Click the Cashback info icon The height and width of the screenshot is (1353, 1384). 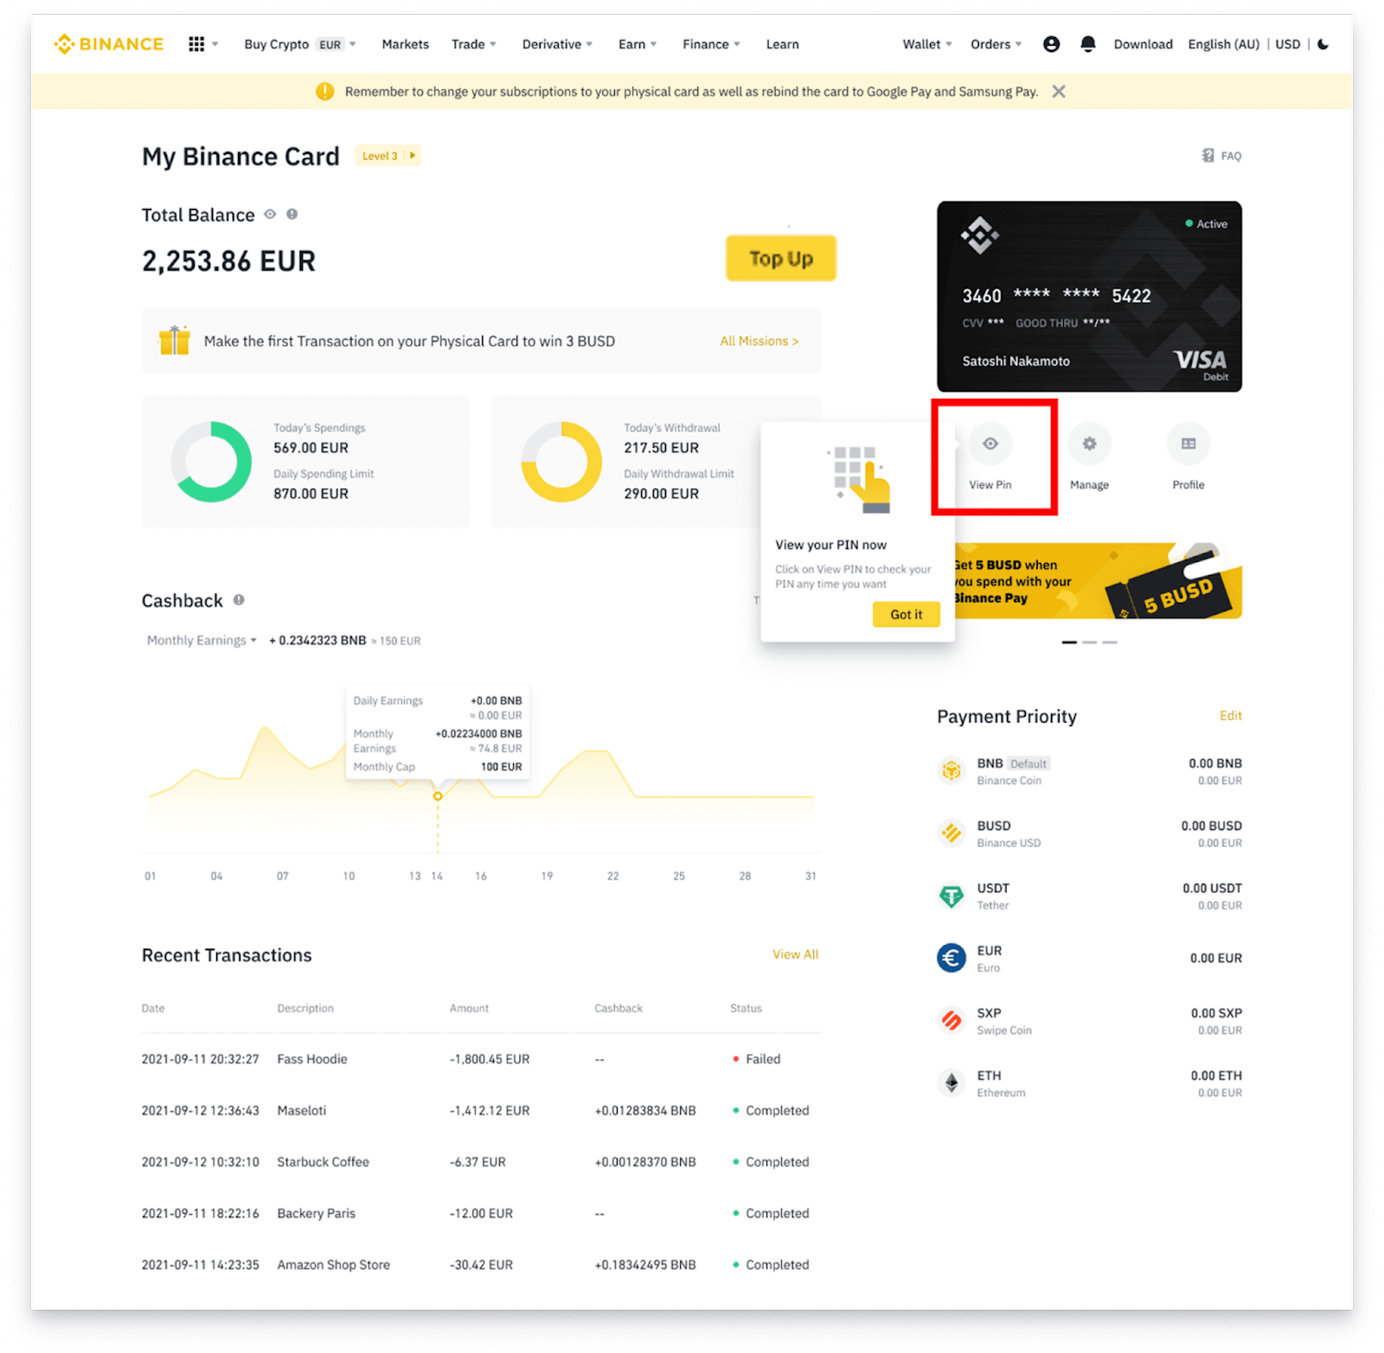click(239, 600)
